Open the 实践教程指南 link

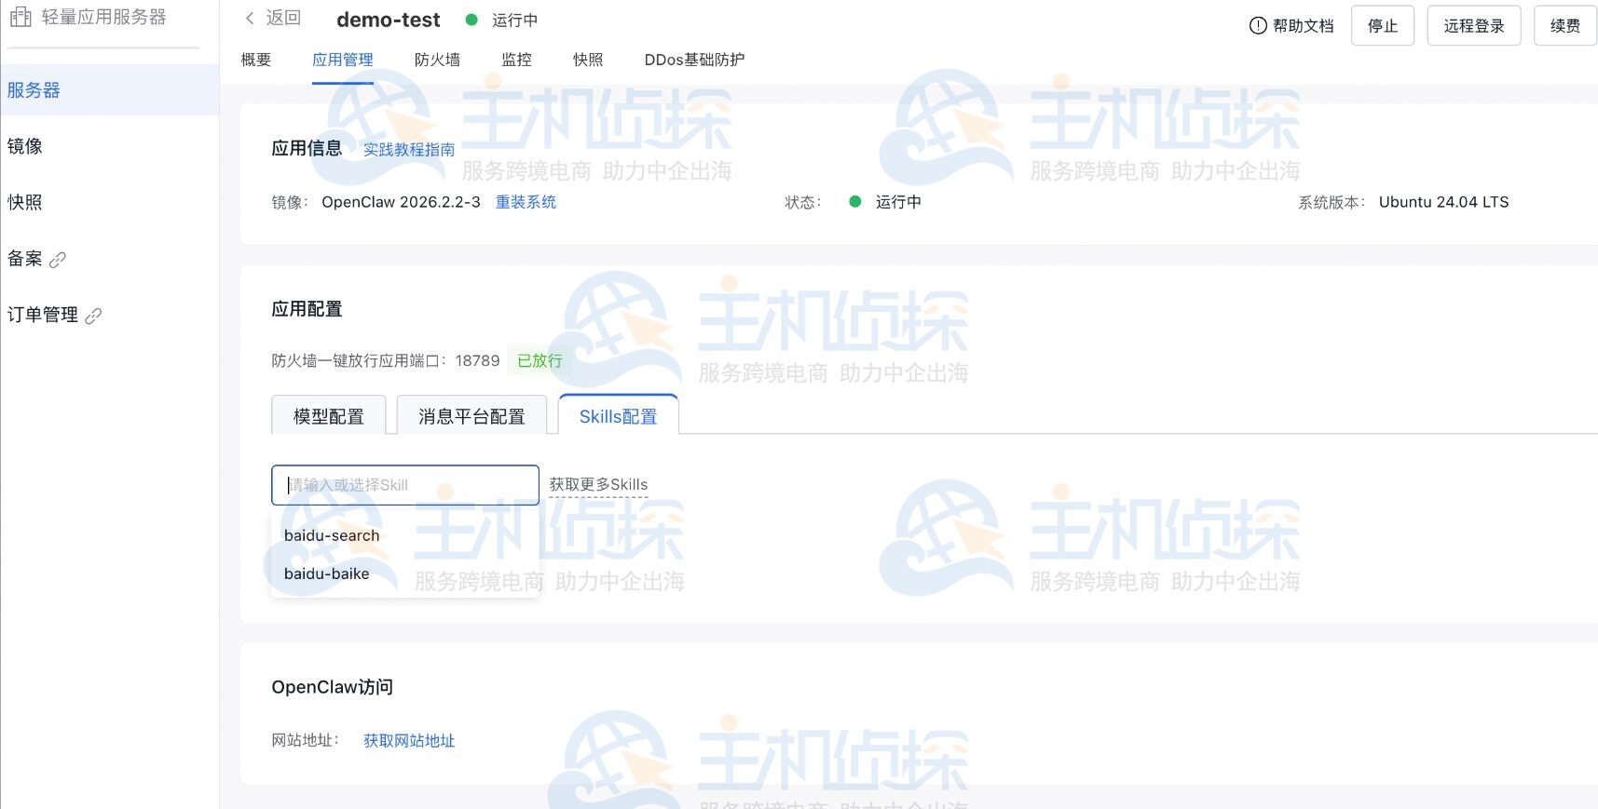pyautogui.click(x=409, y=150)
